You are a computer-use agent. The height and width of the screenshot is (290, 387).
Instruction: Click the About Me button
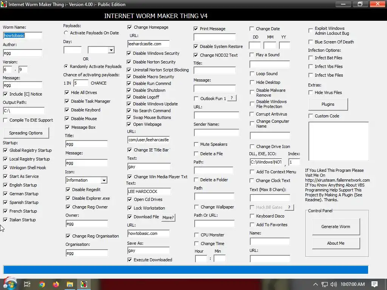(336, 243)
